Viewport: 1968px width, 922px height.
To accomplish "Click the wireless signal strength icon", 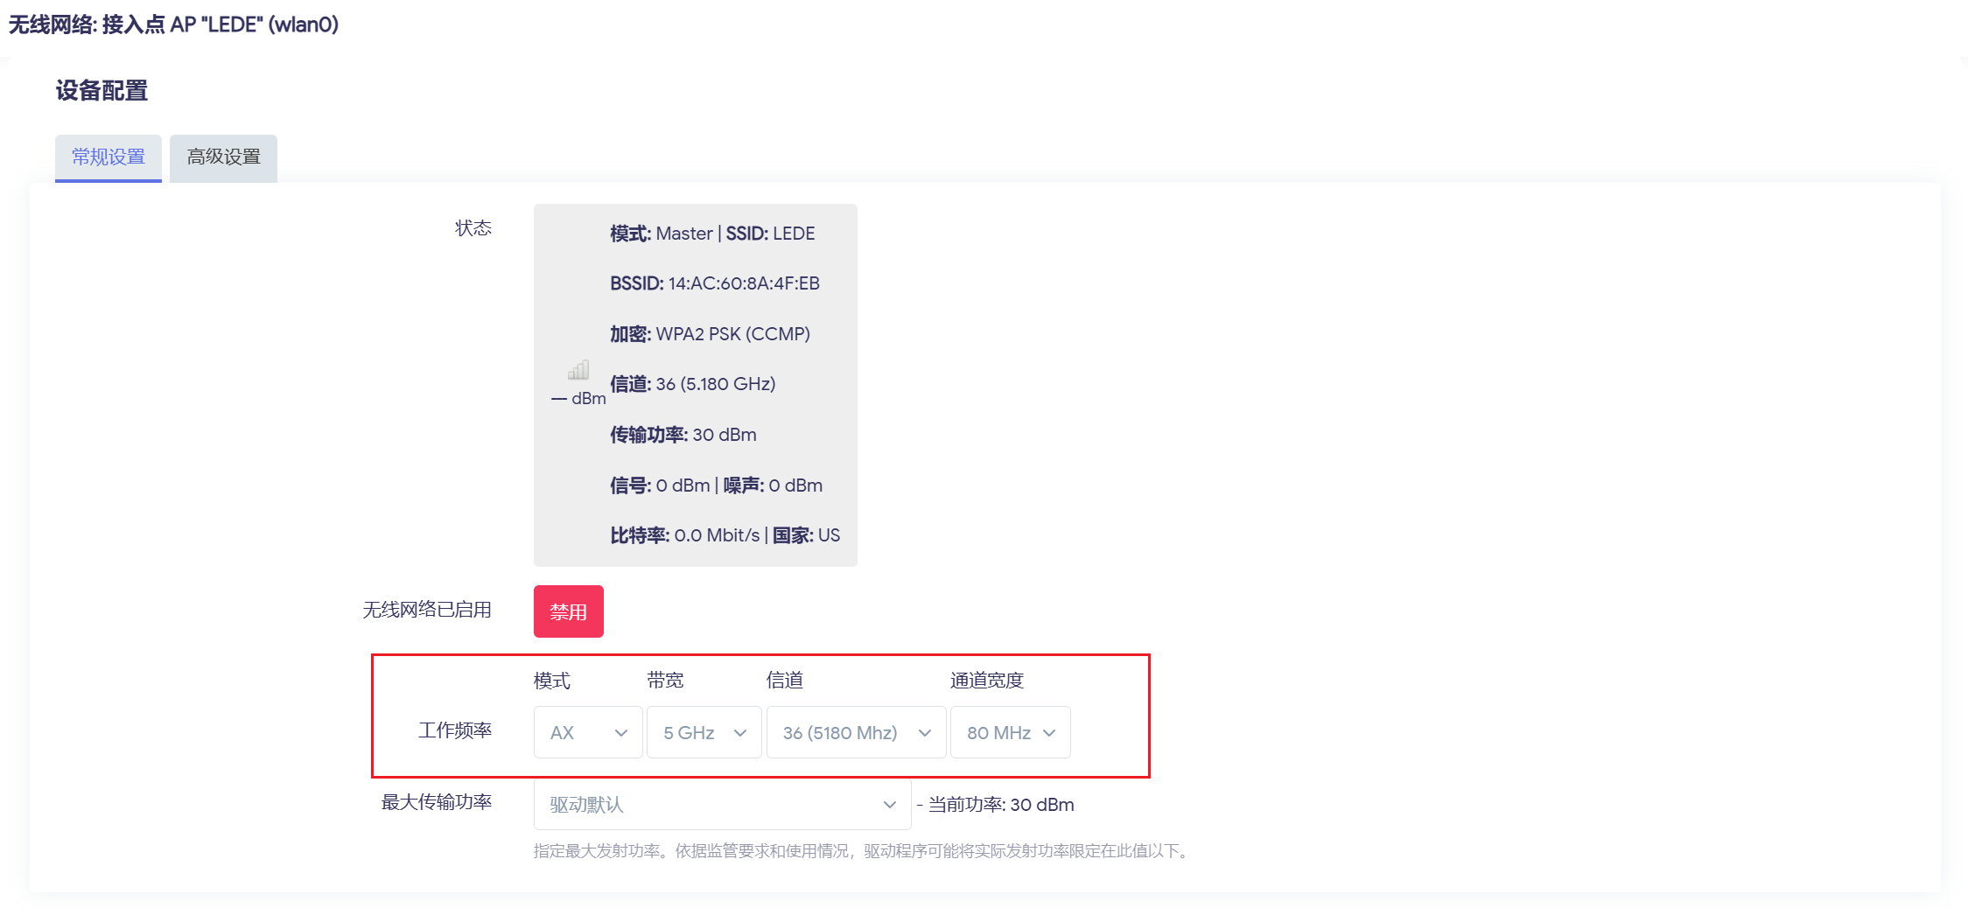I will click(578, 370).
